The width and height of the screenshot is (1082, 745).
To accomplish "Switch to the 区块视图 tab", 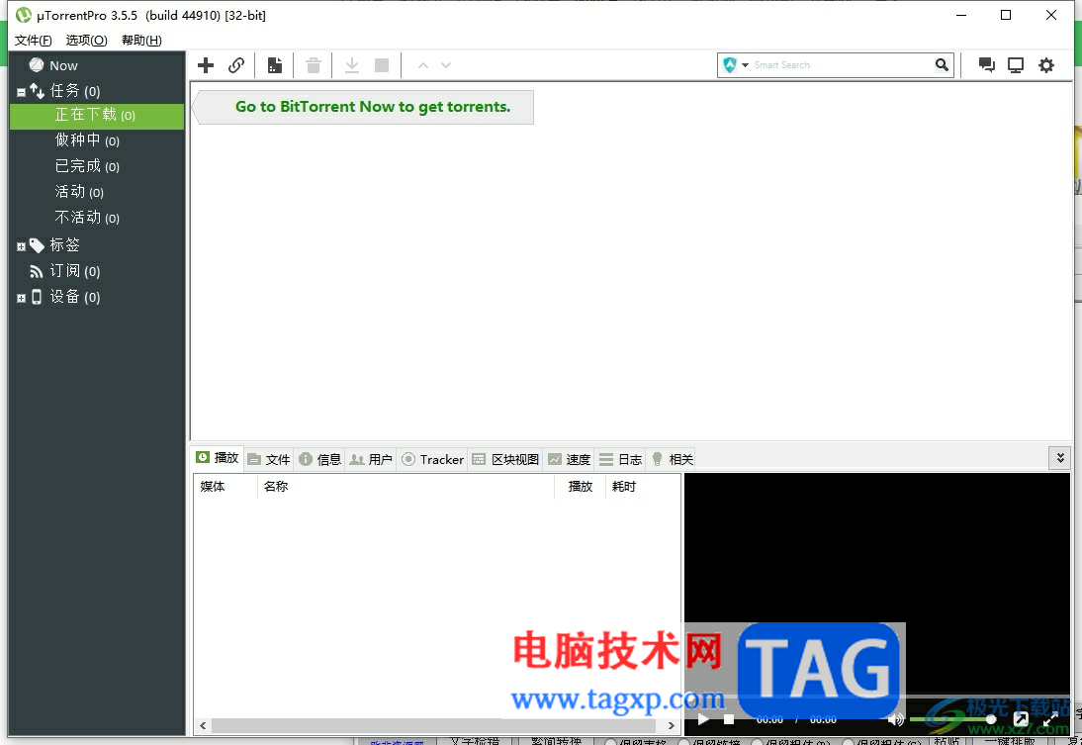I will tap(505, 459).
